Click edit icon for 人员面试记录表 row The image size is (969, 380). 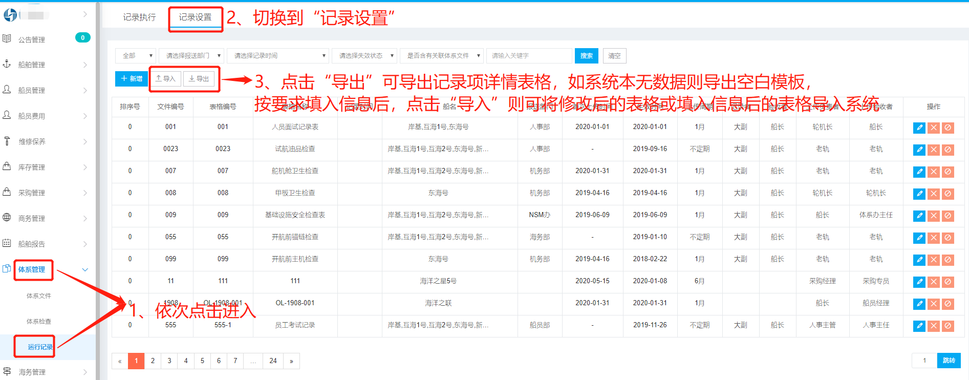coord(919,128)
